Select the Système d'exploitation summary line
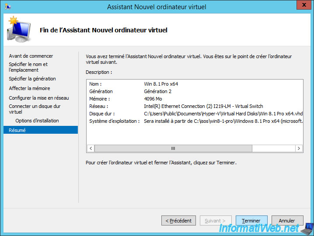The height and width of the screenshot is (236, 314). (x=195, y=121)
